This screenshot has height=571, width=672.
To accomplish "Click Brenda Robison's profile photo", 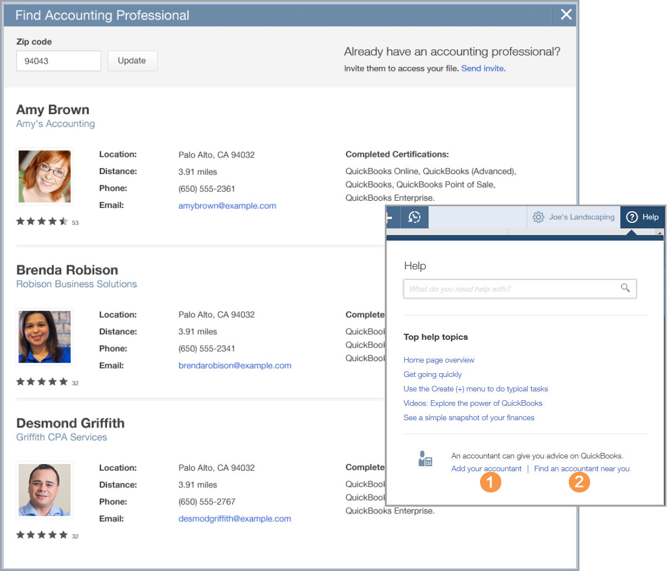I will point(45,337).
